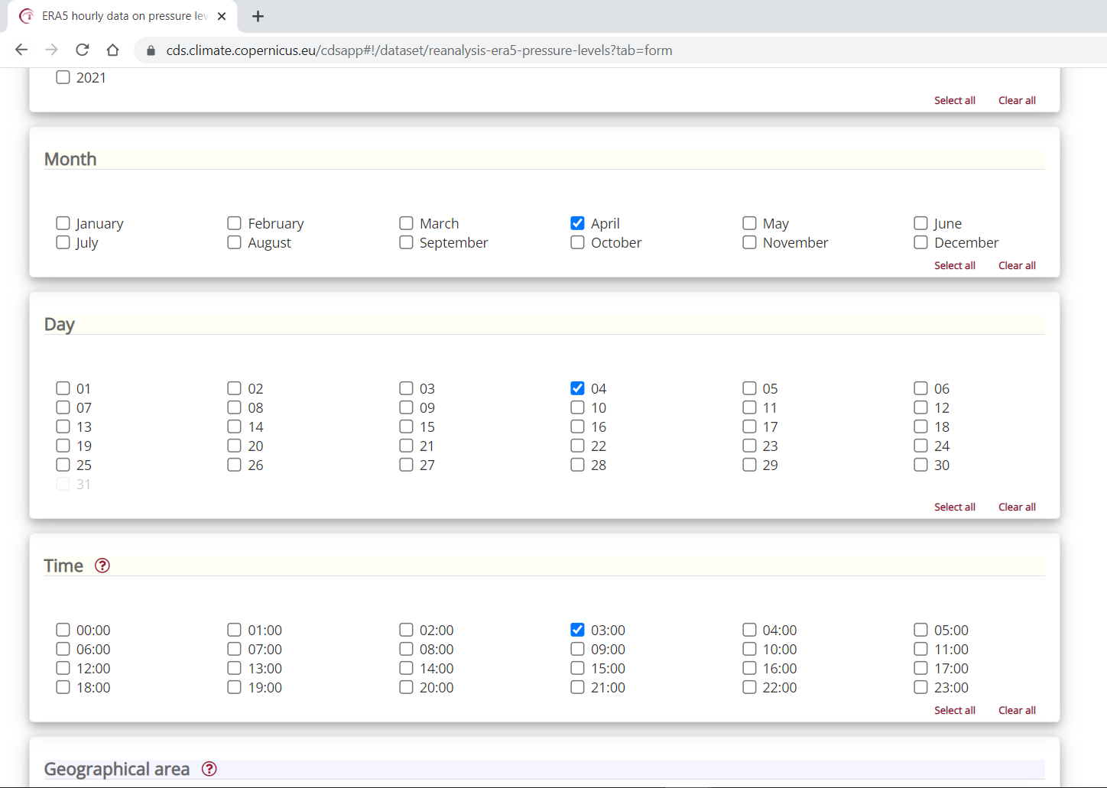The height and width of the screenshot is (788, 1107).
Task: Tick the November checkbox
Action: [749, 242]
